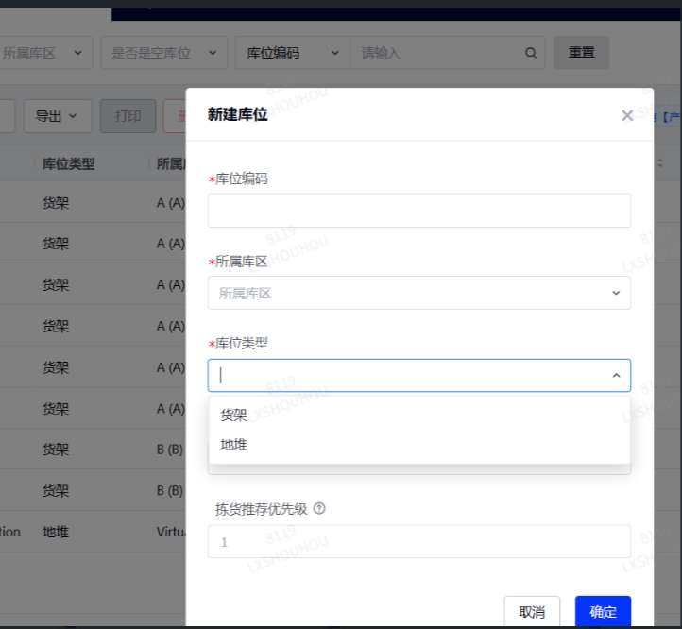
Task: Click the Virtu... area cell in the last row
Action: pyautogui.click(x=171, y=532)
